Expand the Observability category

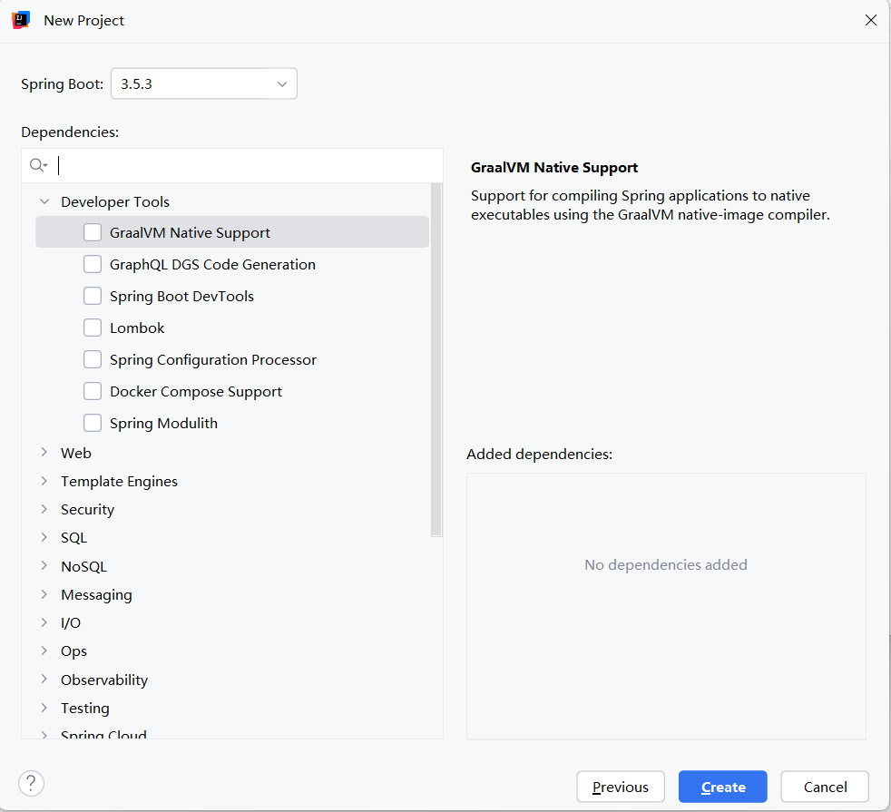click(44, 679)
